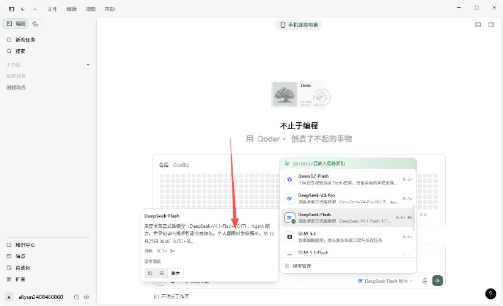Screen dimensions: 503x306
Task: Go forward with the right arrow
Action: (35, 9)
